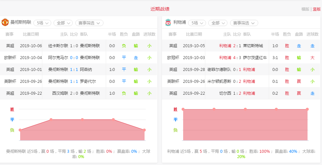Click the 利物浦 panel heading

(180, 22)
